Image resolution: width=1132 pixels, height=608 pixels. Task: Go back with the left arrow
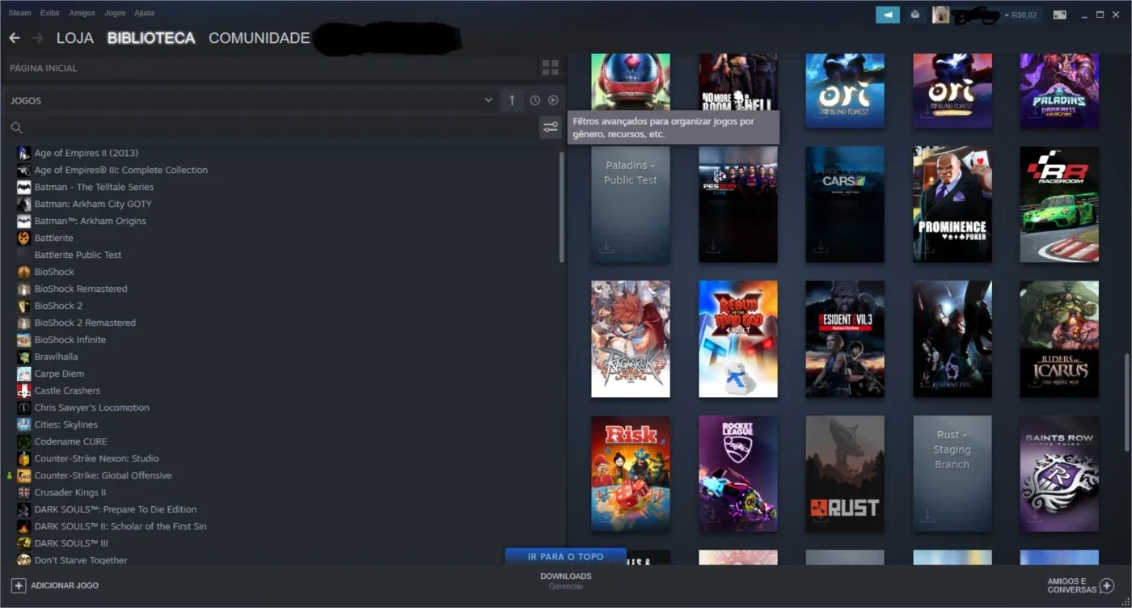click(x=15, y=38)
